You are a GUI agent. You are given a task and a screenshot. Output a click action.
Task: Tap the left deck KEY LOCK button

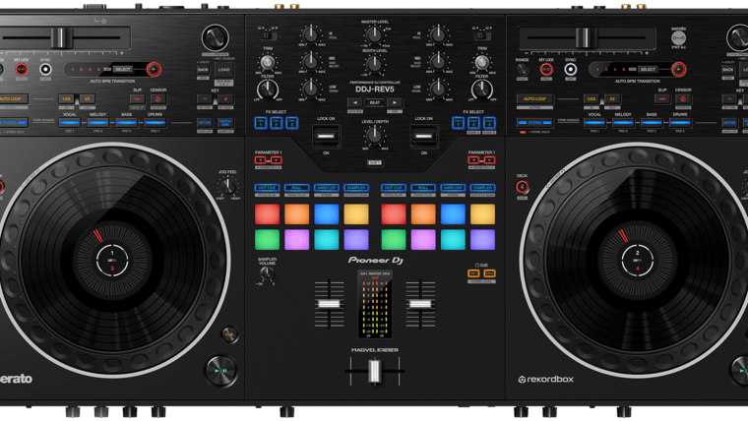click(x=21, y=70)
